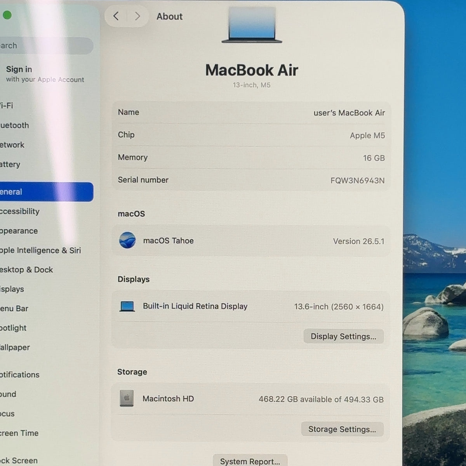Click the green window zoom button
Screen dimensions: 466x466
tap(7, 15)
